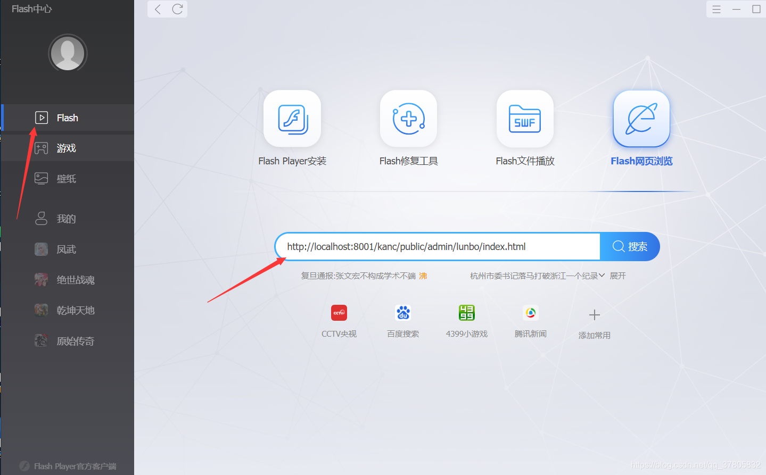Open 原始传奇 game entry
The height and width of the screenshot is (475, 766).
point(68,341)
